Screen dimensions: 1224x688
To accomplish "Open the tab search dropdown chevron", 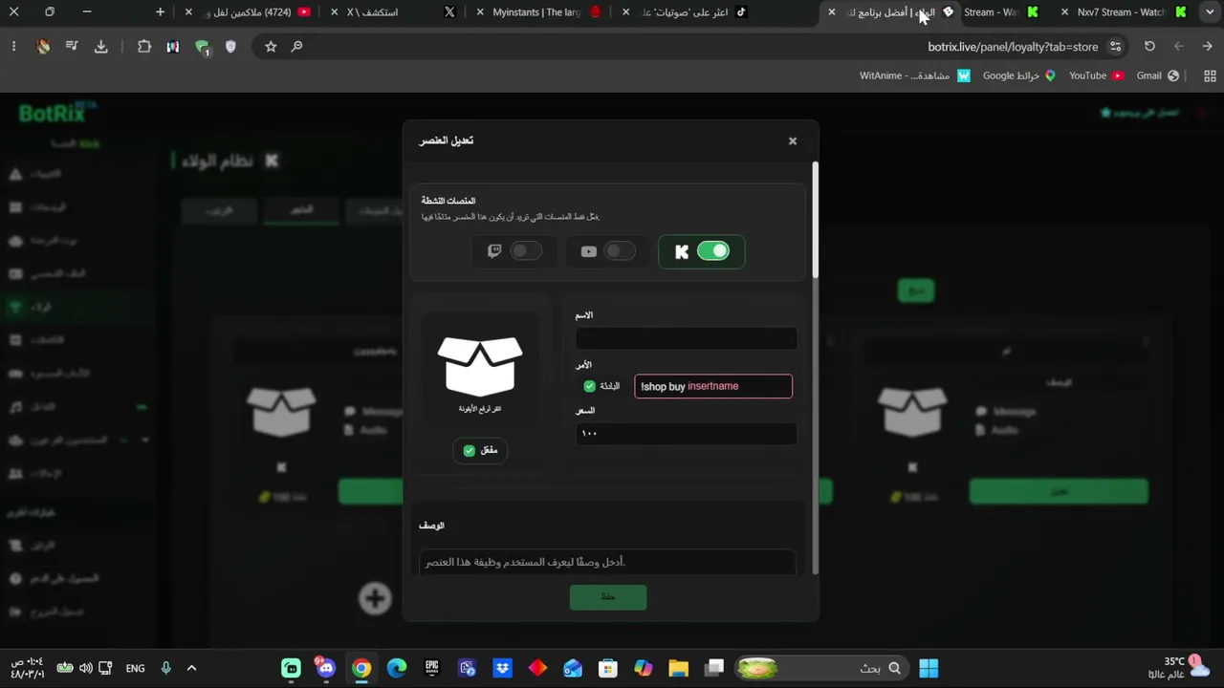I will coord(1210,12).
